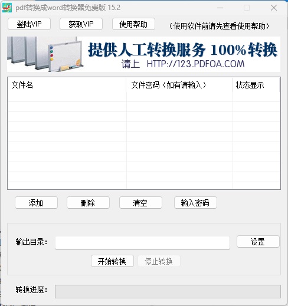The height and width of the screenshot is (306, 288).
Task: Close the pdf转换成word window
Action: [274, 8]
